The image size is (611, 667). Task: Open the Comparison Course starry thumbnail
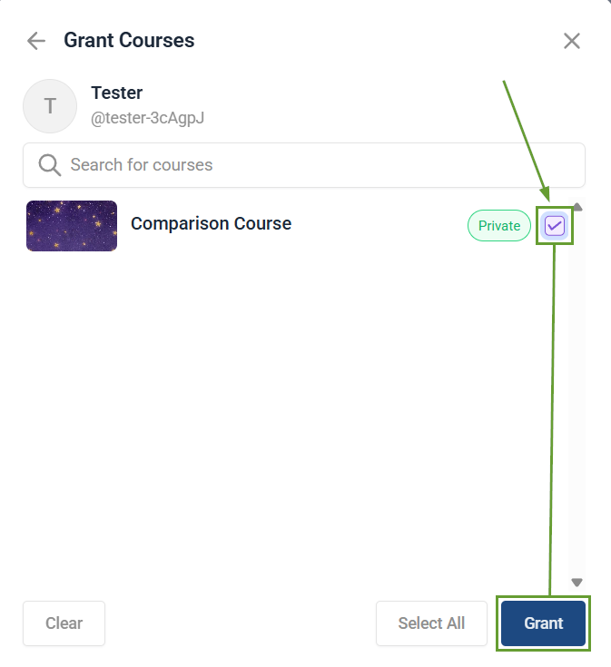click(72, 226)
